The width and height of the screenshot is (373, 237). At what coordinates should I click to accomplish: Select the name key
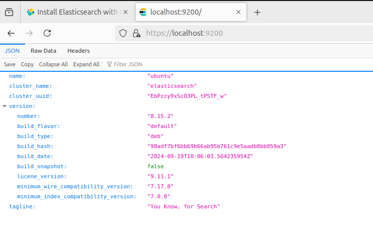pos(17,76)
